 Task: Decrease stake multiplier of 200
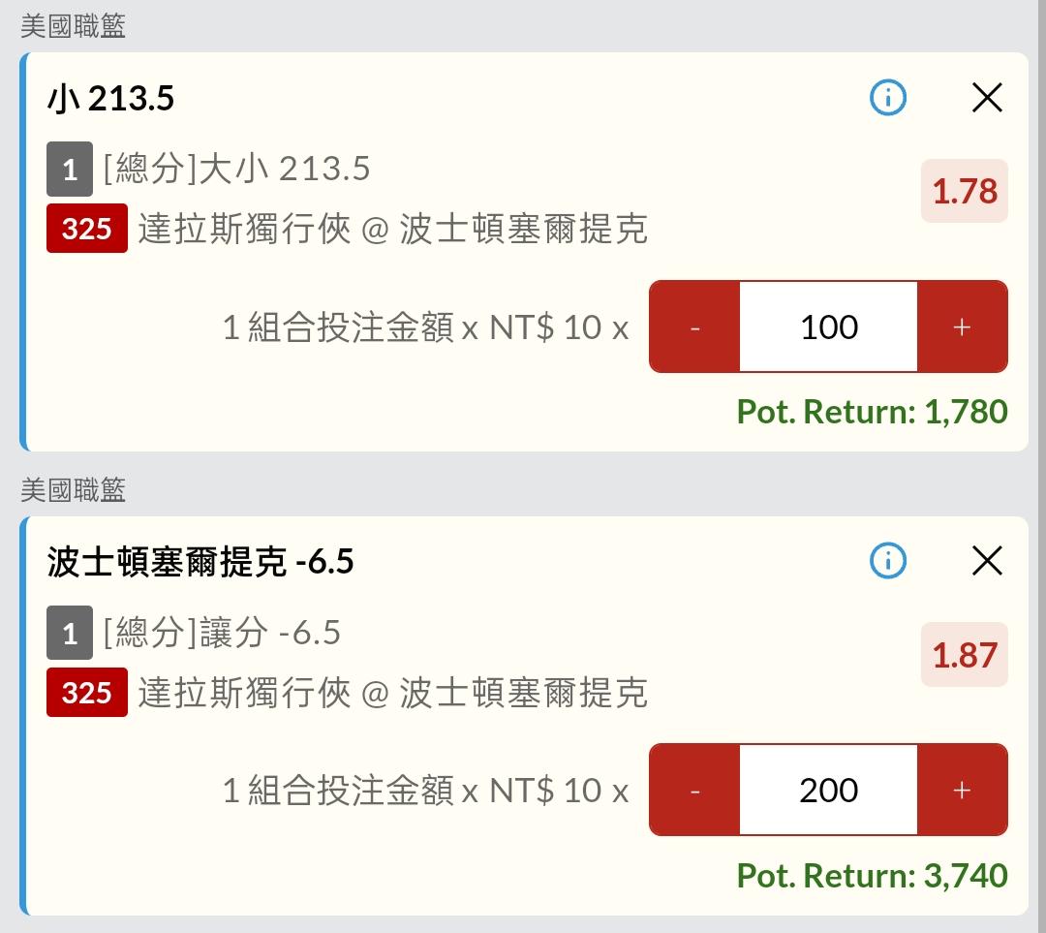point(694,791)
